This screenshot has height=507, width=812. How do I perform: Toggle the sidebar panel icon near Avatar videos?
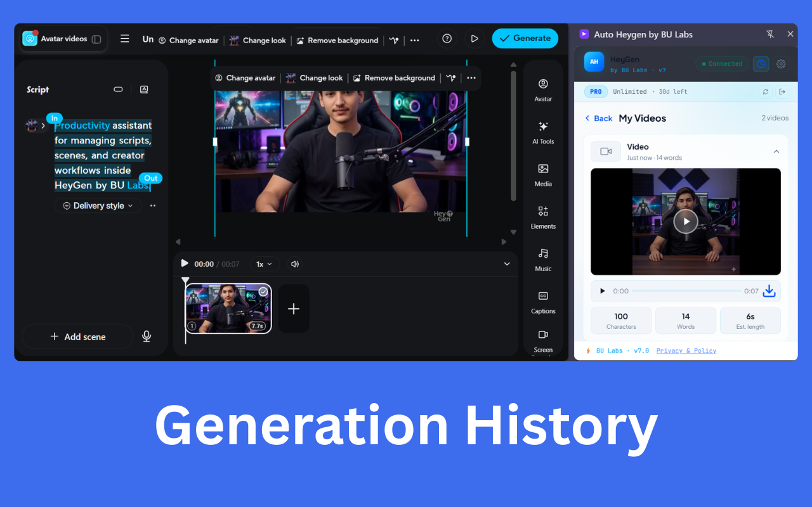[96, 39]
